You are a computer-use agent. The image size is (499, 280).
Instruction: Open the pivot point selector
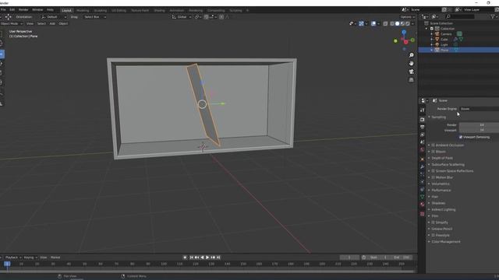point(197,17)
